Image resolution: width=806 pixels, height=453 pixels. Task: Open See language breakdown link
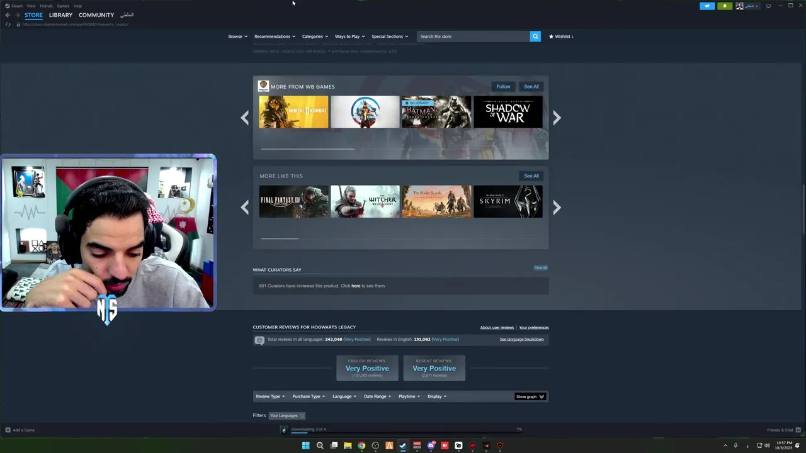521,340
